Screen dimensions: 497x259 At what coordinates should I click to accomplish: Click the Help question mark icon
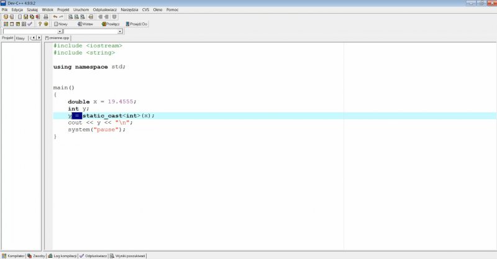point(40,24)
